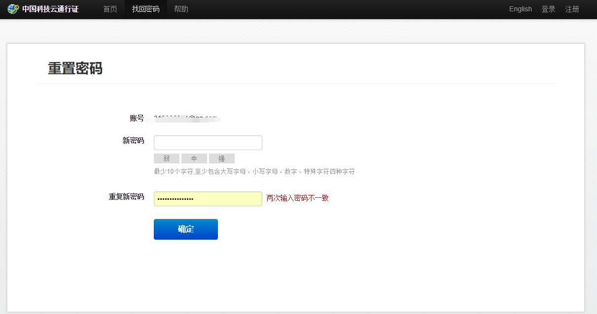Click the password requirements hint text

(x=254, y=172)
